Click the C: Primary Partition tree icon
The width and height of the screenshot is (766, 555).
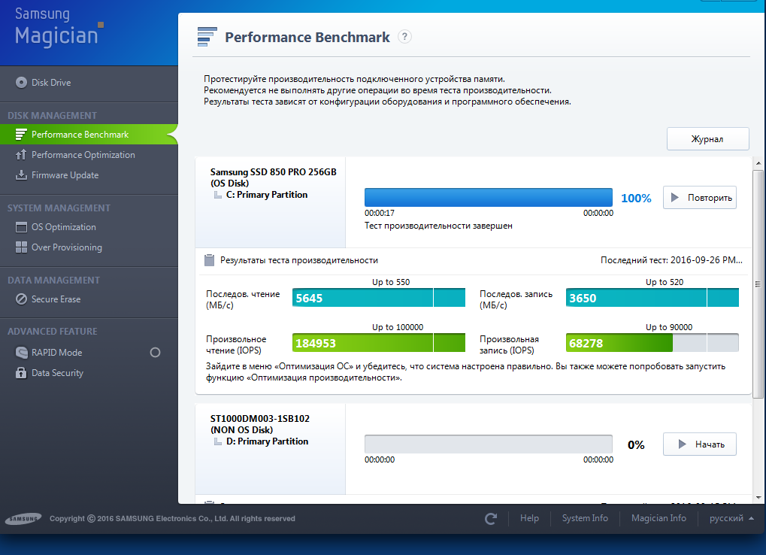(218, 195)
